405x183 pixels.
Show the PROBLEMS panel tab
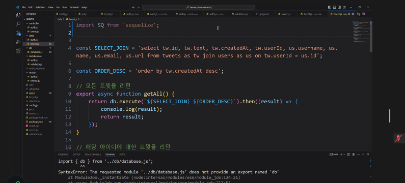(63, 155)
